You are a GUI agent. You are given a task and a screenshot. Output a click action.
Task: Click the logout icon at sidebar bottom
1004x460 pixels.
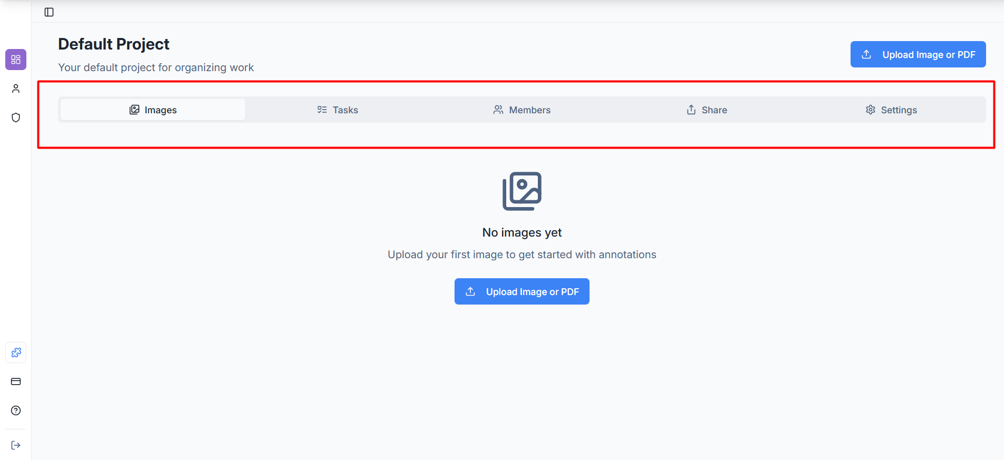tap(16, 445)
